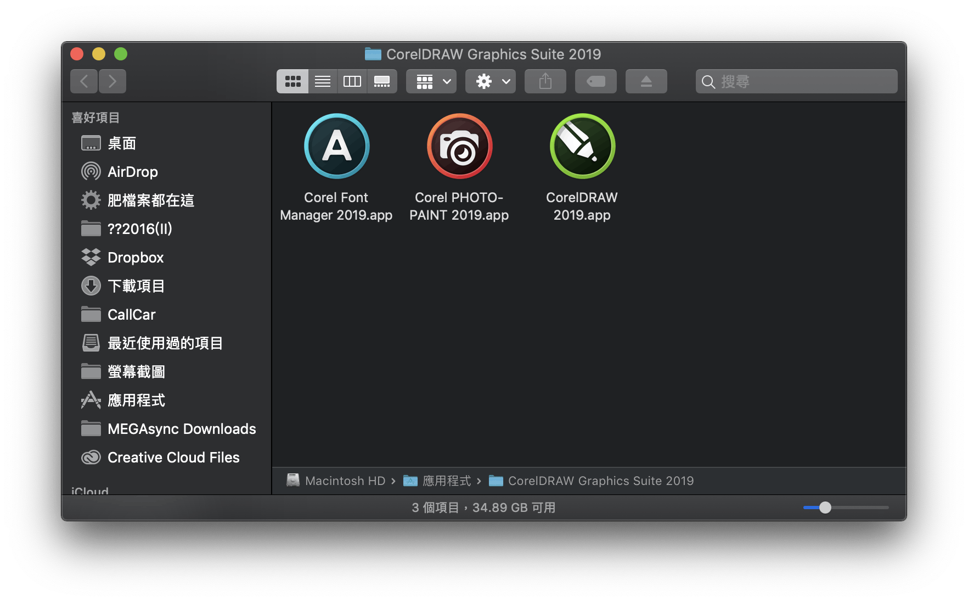Viewport: 968px width, 602px height.
Task: Close the Finder window with red button
Action: pos(77,54)
